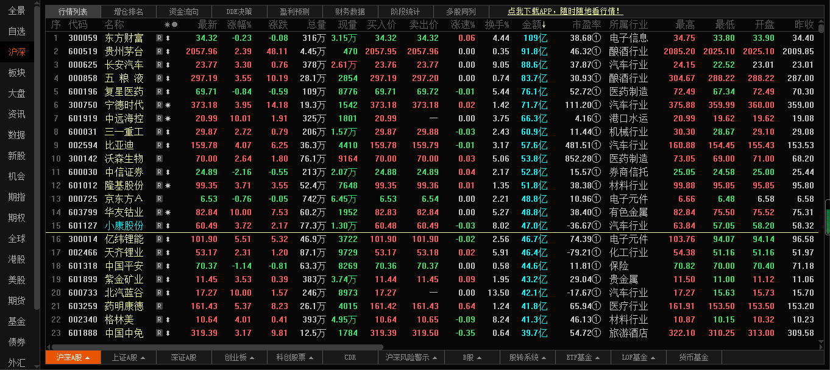
Task: Switch to 资金流向 tab
Action: (184, 12)
